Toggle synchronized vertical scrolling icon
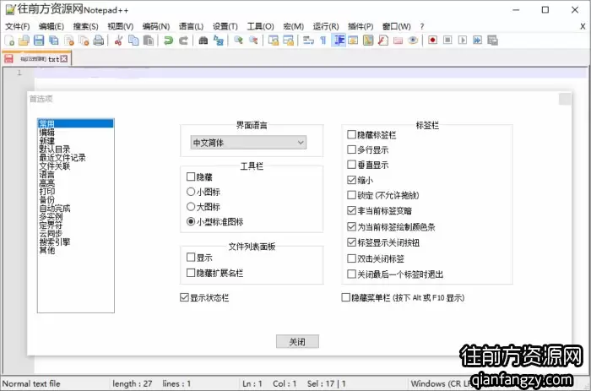 click(x=274, y=40)
